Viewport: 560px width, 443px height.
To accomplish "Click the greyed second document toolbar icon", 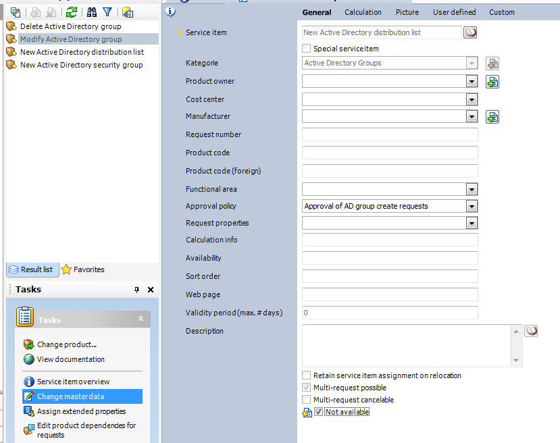I will [51, 13].
